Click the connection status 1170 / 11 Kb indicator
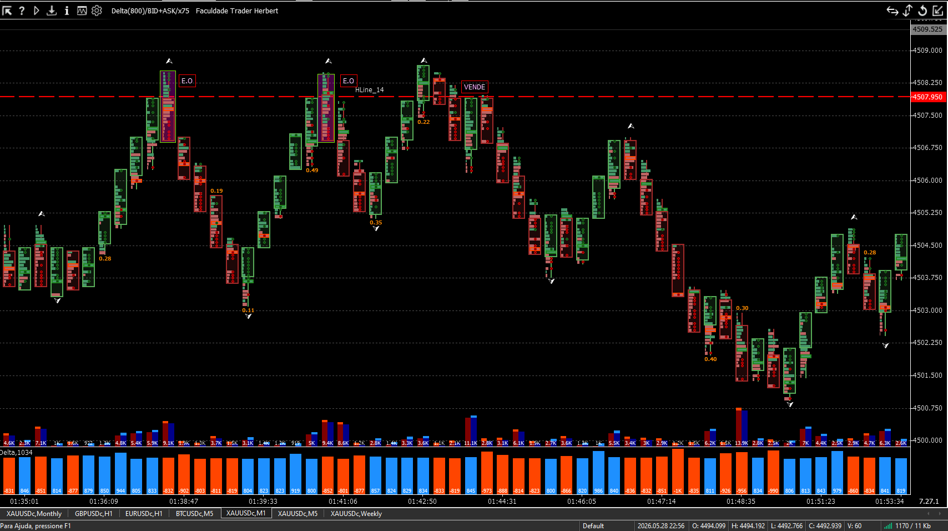Viewport: 948px width, 531px height. (908, 526)
